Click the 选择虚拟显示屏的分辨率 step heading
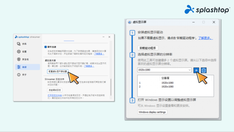The image size is (234, 132). click(155, 54)
